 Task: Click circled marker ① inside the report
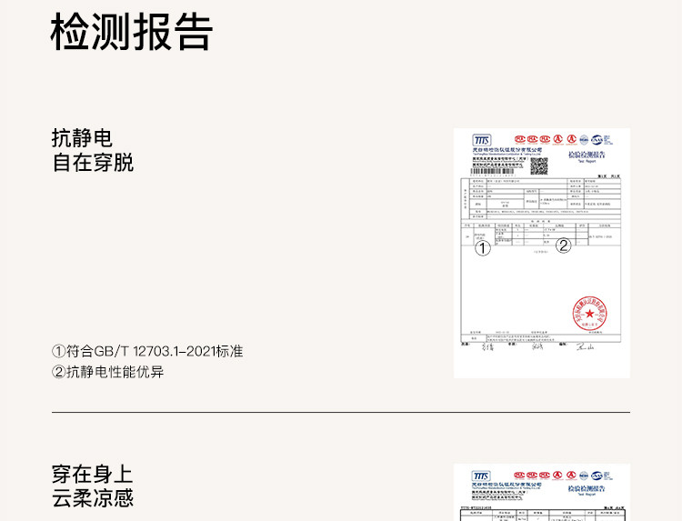pyautogui.click(x=483, y=247)
